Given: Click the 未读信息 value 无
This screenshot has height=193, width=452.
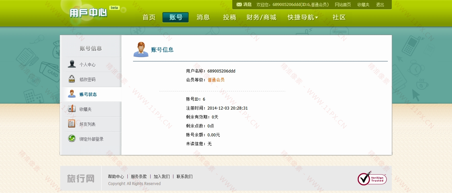Looking at the screenshot, I should click(x=209, y=144).
